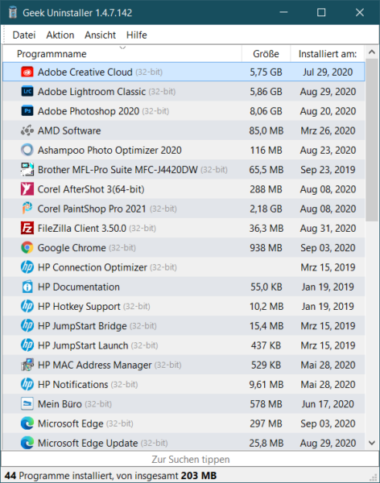Viewport: 380px width, 483px height.
Task: Select Microsoft Edge Update name text
Action: (88, 443)
